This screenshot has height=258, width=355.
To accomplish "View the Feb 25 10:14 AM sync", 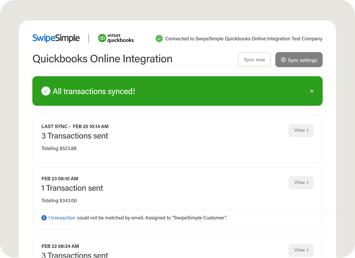I will click(x=301, y=130).
